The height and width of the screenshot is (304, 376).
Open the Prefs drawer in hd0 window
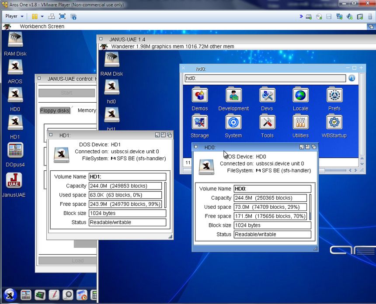[x=334, y=96]
